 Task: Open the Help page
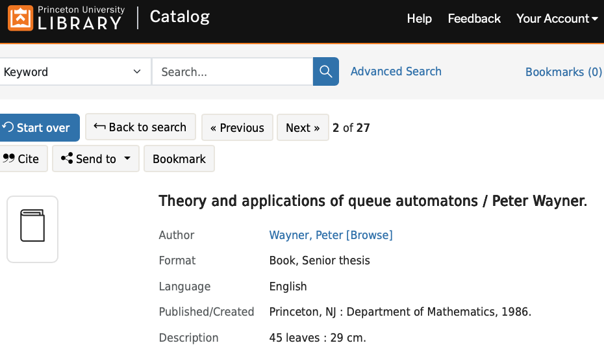(x=419, y=18)
